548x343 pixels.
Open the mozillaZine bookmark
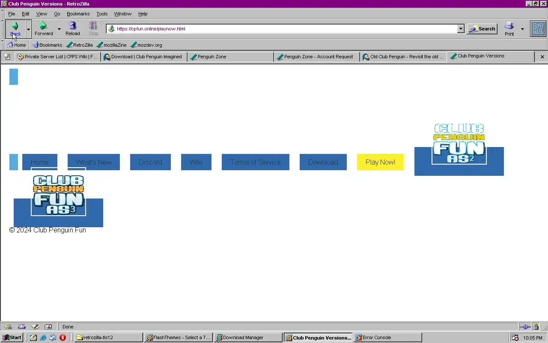[112, 45]
